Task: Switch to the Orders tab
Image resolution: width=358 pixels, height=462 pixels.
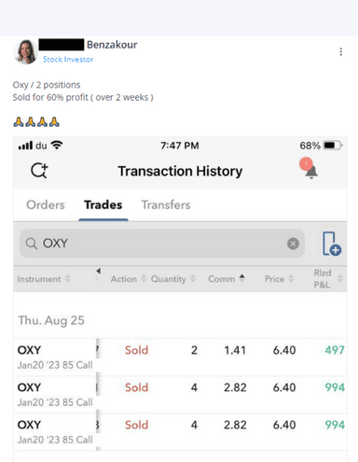Action: tap(46, 204)
